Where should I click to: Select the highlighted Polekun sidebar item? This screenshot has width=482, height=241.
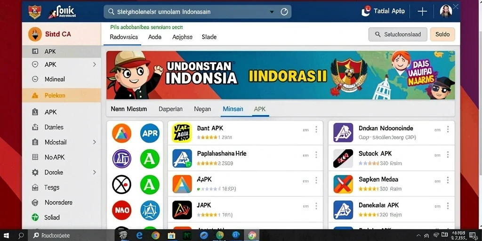tap(62, 96)
